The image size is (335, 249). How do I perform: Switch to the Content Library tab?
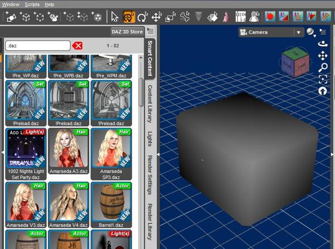tap(150, 104)
